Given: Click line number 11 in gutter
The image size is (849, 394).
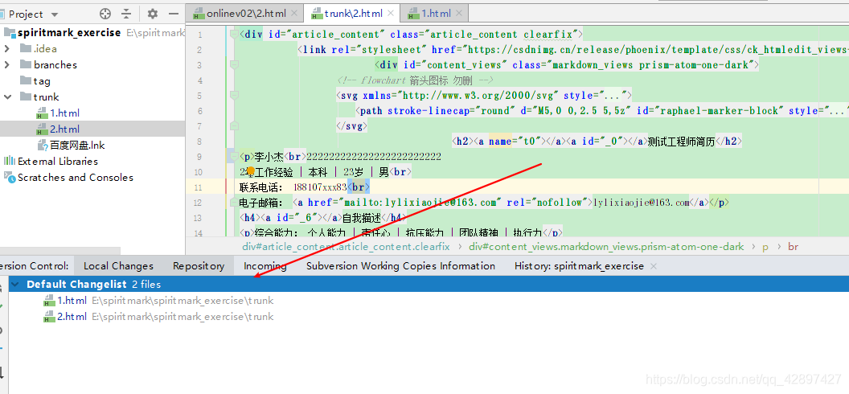Looking at the screenshot, I should [198, 187].
